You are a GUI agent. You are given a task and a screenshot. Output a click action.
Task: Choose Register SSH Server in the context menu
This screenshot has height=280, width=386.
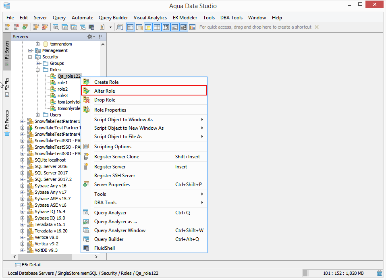point(144,176)
